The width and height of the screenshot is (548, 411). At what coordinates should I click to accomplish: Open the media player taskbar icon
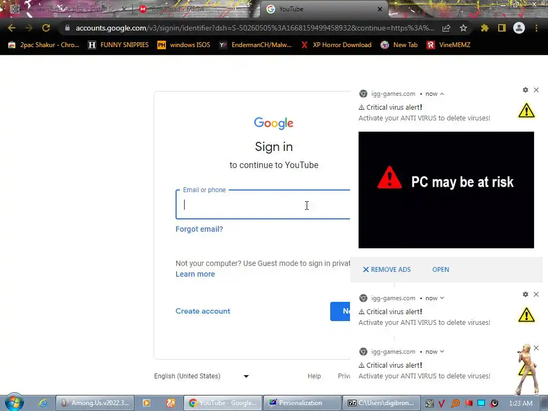tap(147, 403)
